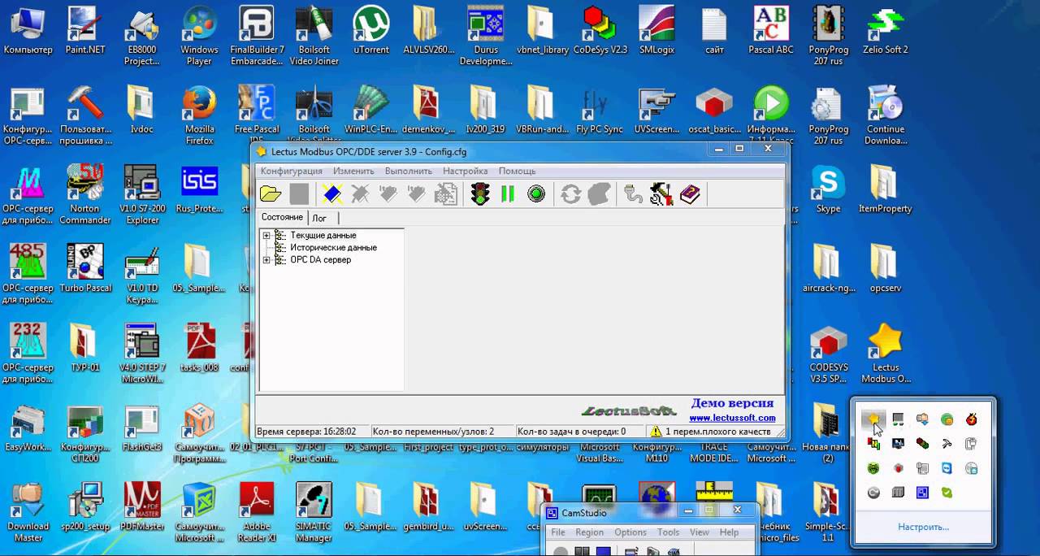Click the bad quality variable warning status

tap(717, 432)
